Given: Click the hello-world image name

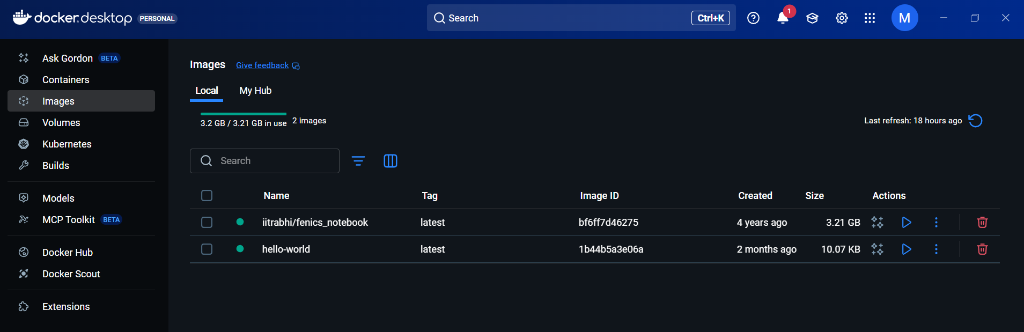Looking at the screenshot, I should pos(286,249).
